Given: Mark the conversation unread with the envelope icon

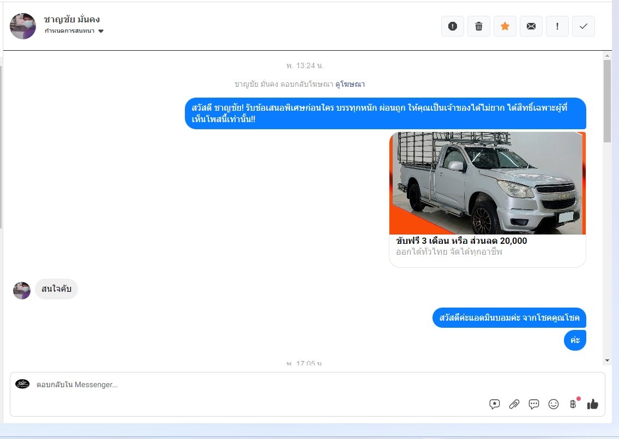Looking at the screenshot, I should coord(531,26).
